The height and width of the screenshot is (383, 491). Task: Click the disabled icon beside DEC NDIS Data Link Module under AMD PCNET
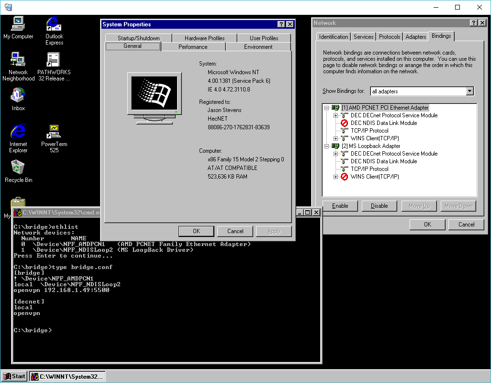(x=344, y=123)
